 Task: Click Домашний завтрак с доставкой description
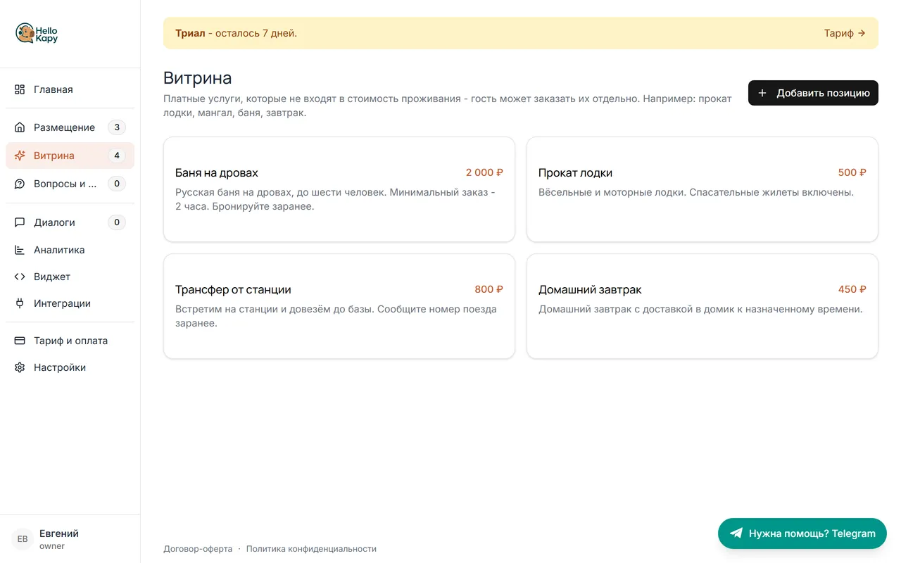click(x=700, y=309)
